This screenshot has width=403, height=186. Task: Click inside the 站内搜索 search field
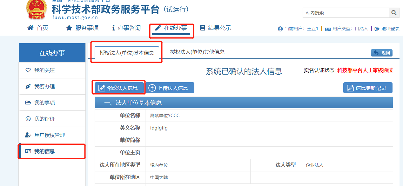[x=346, y=13]
